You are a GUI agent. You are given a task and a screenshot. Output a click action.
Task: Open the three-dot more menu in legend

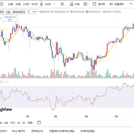(34, 12)
